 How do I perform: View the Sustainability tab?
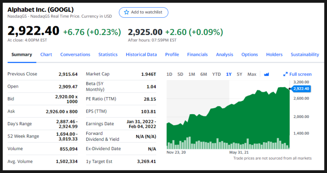(x=305, y=55)
